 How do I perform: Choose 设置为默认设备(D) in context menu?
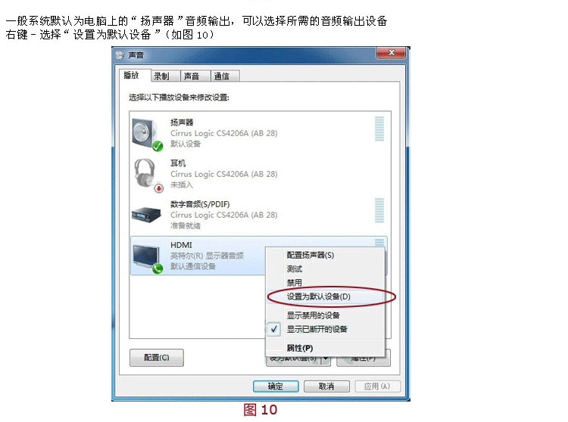(319, 296)
